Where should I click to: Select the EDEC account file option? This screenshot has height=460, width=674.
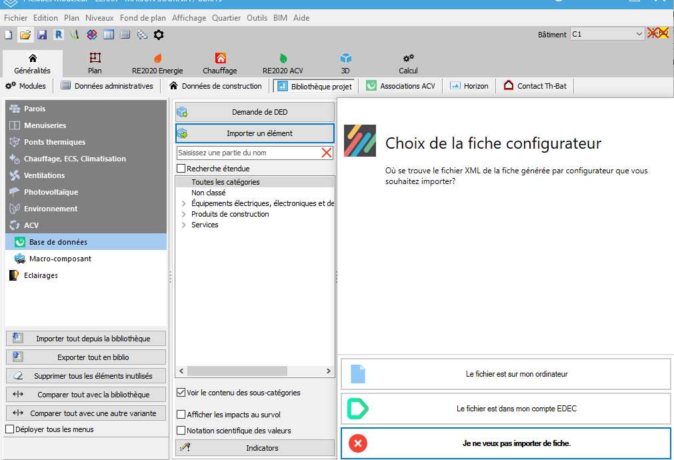[x=505, y=408]
